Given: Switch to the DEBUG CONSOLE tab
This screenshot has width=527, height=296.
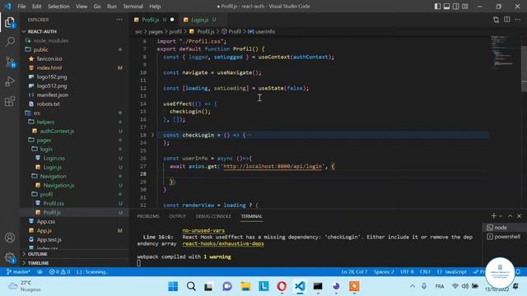Looking at the screenshot, I should (x=213, y=216).
